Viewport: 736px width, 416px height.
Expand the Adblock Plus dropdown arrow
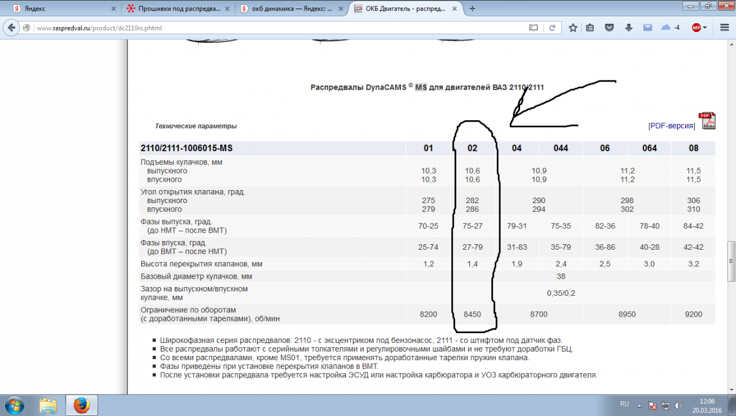pos(705,28)
